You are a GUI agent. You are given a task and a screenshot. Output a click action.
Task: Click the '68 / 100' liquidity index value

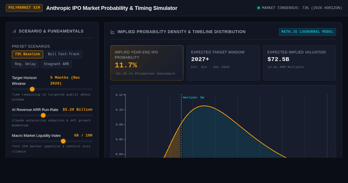tap(83, 135)
